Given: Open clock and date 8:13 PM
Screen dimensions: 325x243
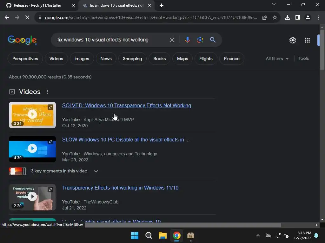Looking at the screenshot, I should pyautogui.click(x=302, y=235).
